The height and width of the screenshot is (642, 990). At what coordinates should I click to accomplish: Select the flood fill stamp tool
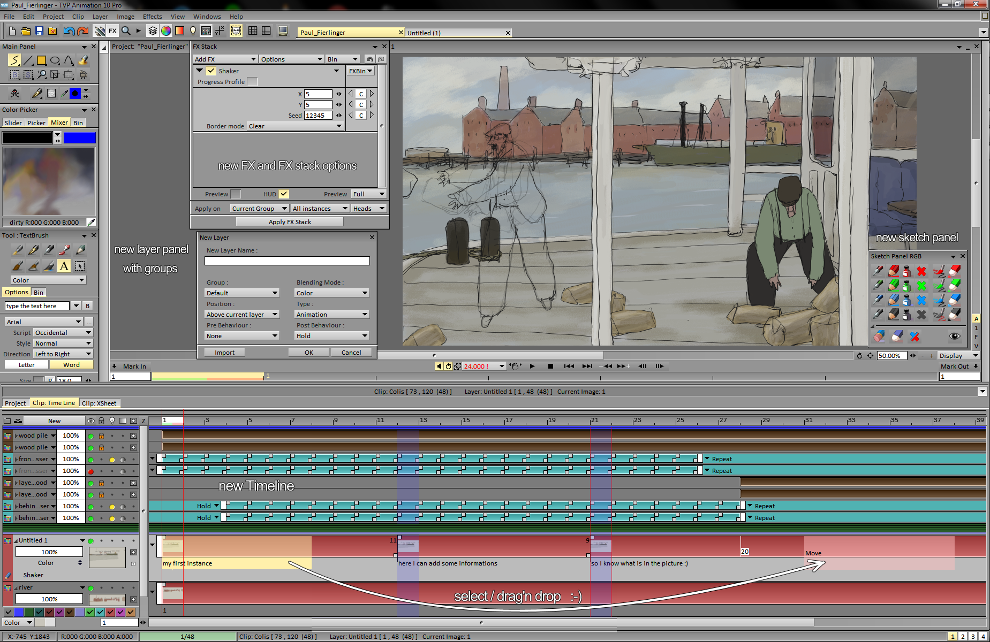[x=83, y=60]
